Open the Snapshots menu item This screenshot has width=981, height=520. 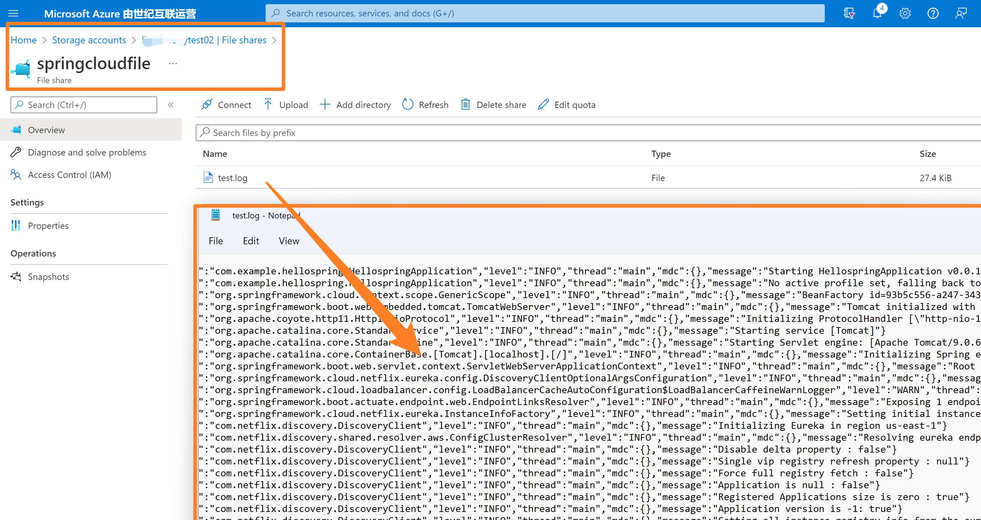[48, 277]
